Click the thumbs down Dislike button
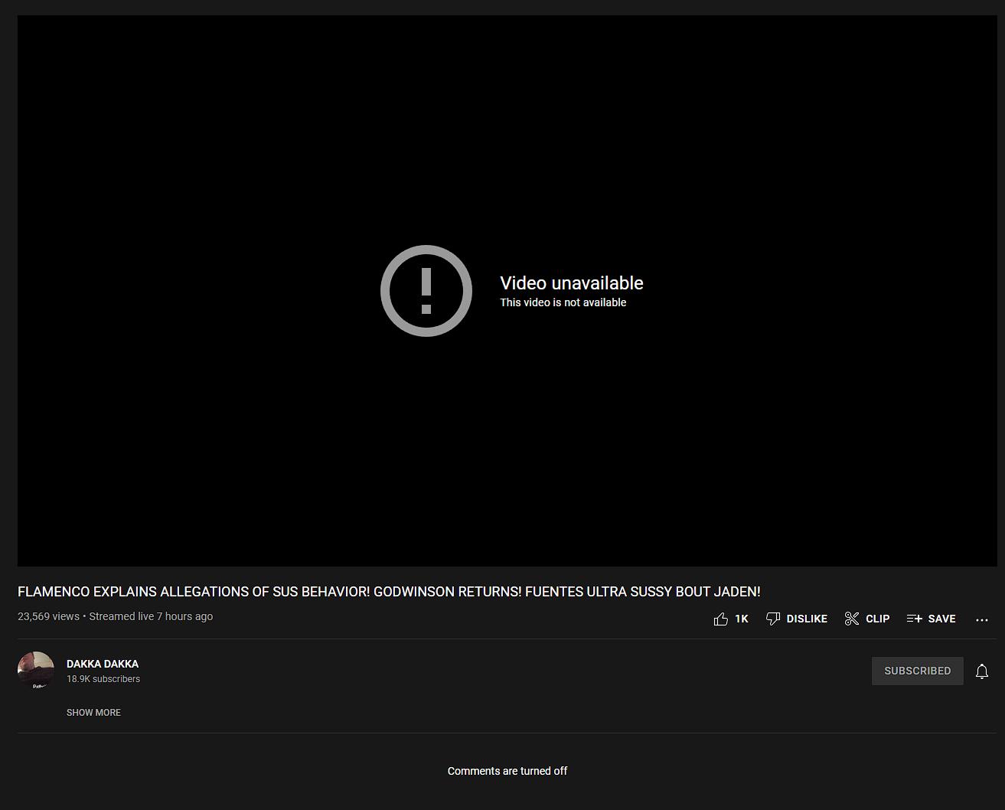The height and width of the screenshot is (810, 1005). coord(797,619)
